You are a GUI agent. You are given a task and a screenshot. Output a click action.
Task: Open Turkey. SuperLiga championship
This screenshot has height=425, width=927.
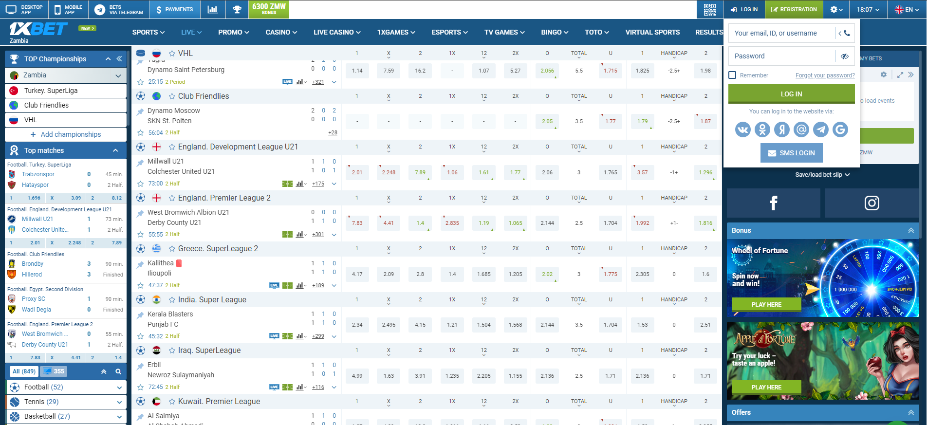click(x=66, y=91)
